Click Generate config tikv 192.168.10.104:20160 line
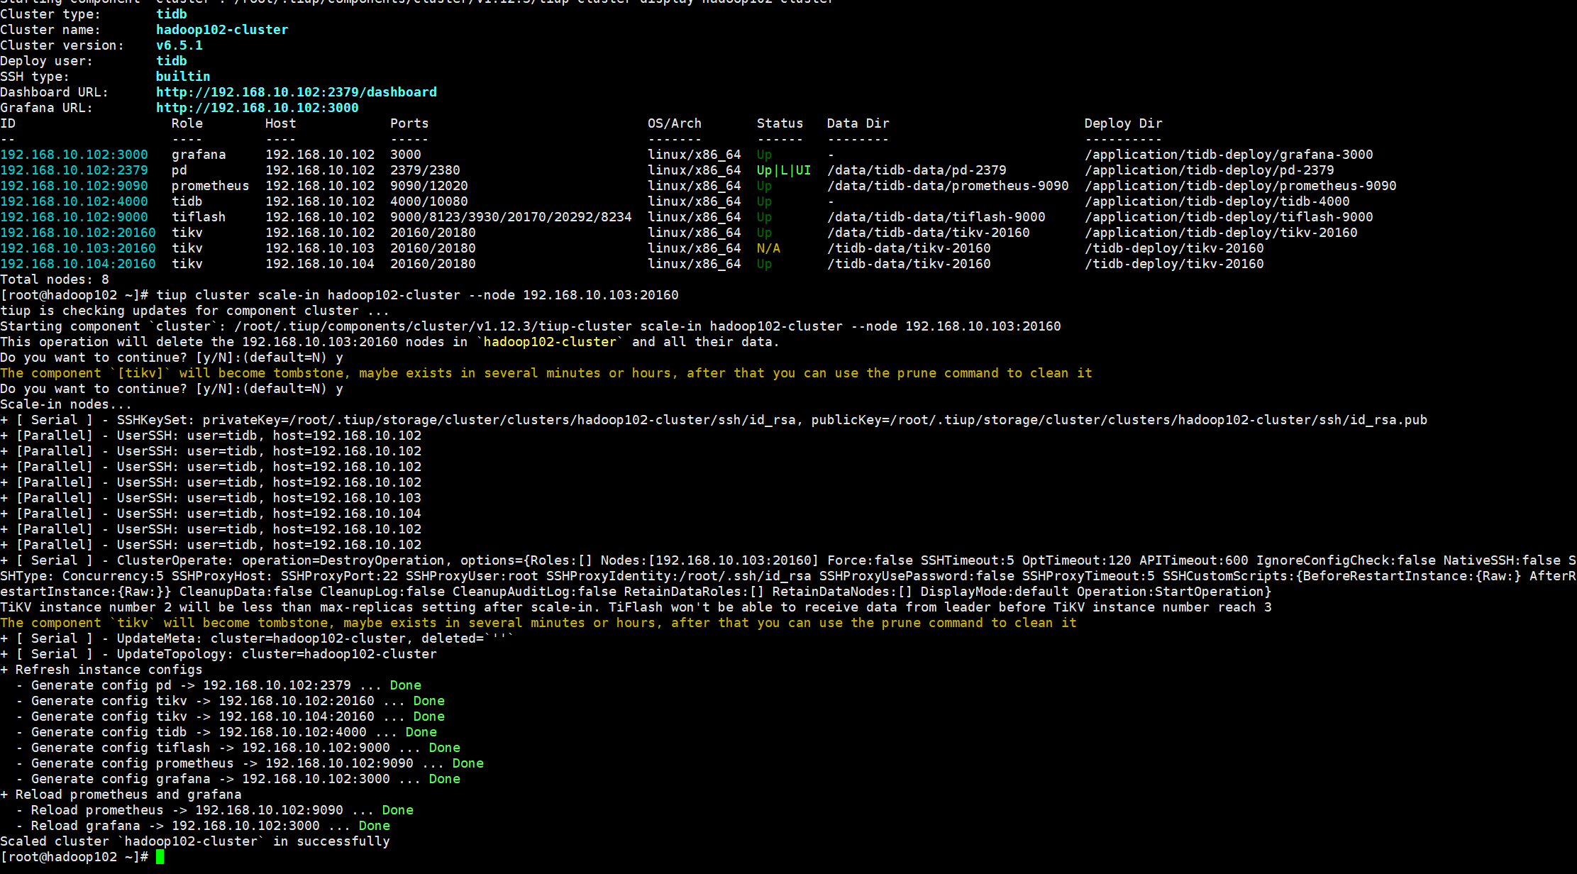The image size is (1577, 874). click(x=231, y=717)
